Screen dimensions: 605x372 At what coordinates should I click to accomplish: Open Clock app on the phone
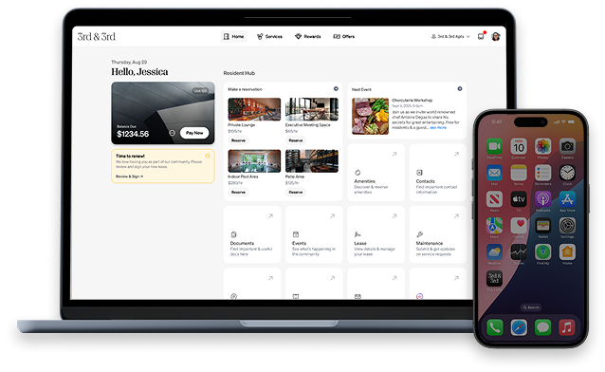click(x=567, y=173)
